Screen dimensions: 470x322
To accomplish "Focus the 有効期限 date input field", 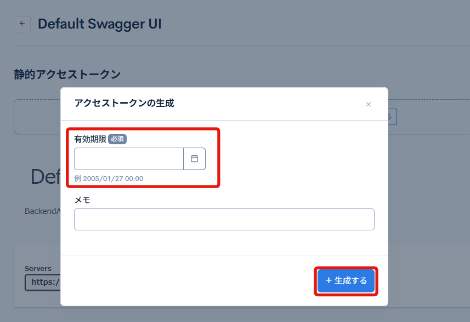I will [129, 159].
